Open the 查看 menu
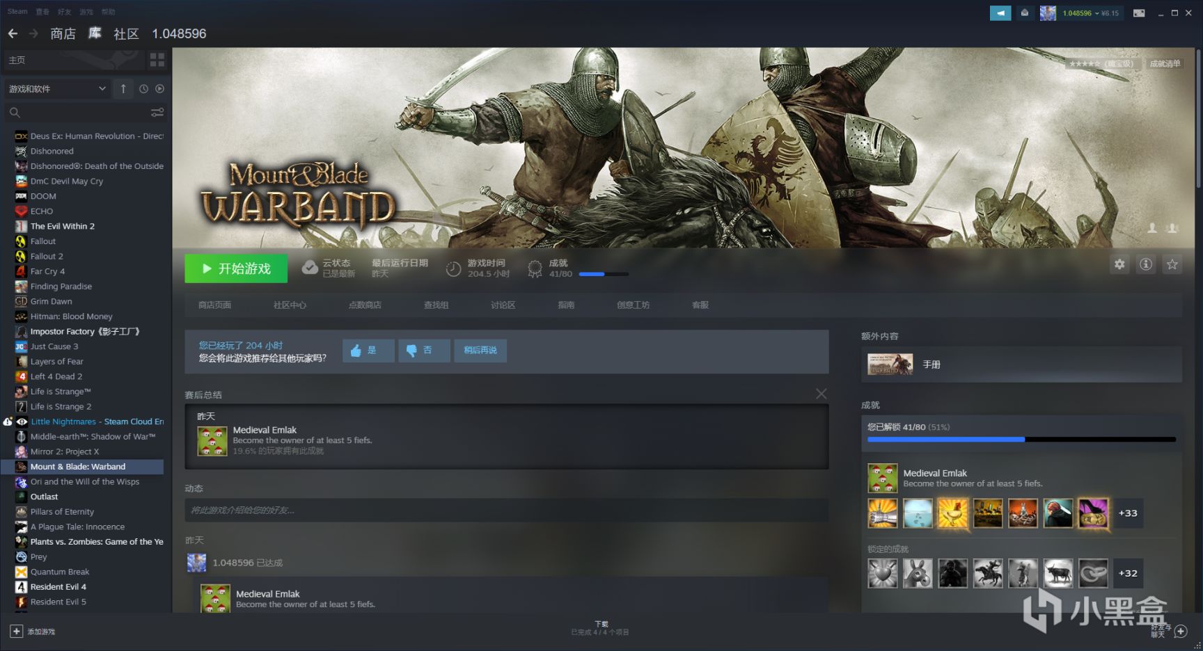This screenshot has height=651, width=1203. pyautogui.click(x=42, y=12)
